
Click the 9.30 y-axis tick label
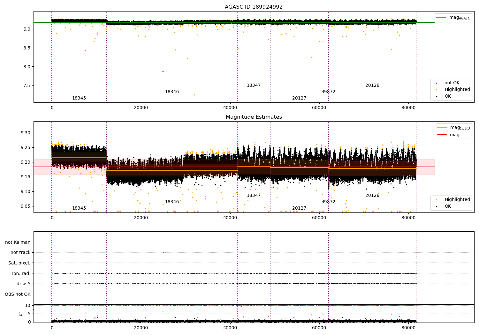pos(26,133)
